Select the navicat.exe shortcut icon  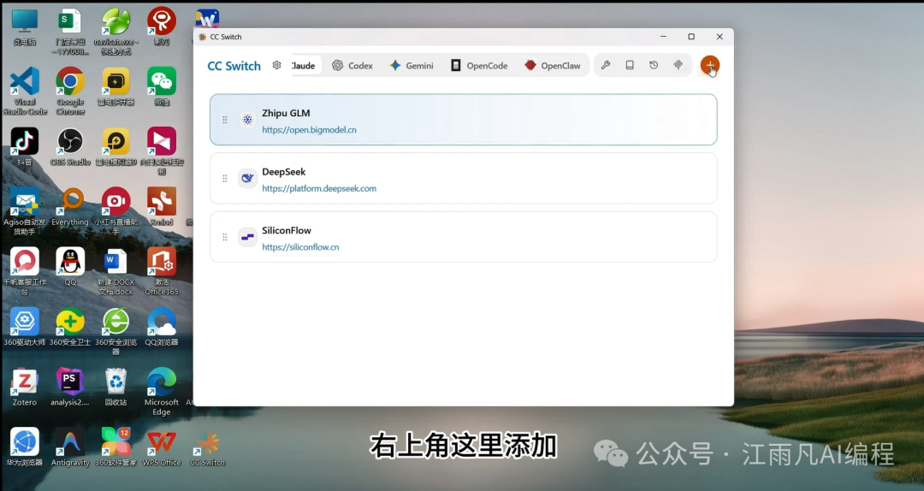point(116,32)
